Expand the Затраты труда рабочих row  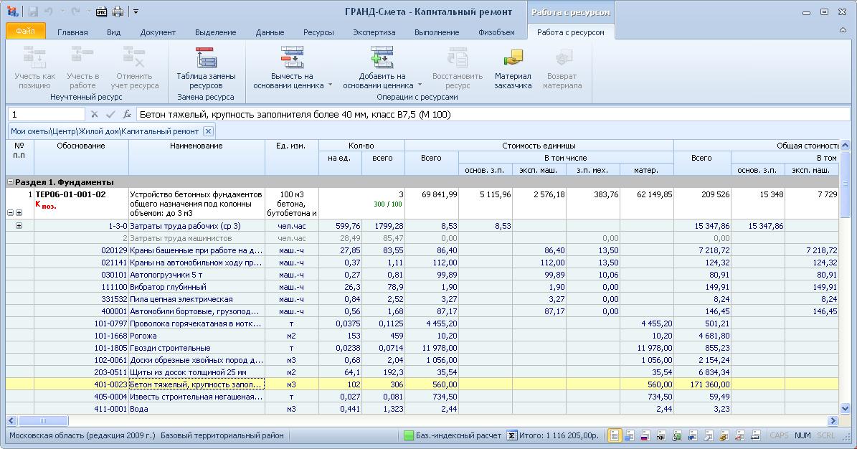pyautogui.click(x=19, y=226)
